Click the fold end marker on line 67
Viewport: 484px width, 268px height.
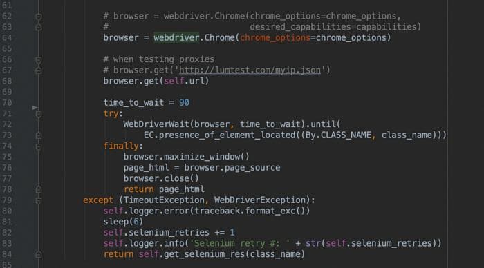[39, 70]
